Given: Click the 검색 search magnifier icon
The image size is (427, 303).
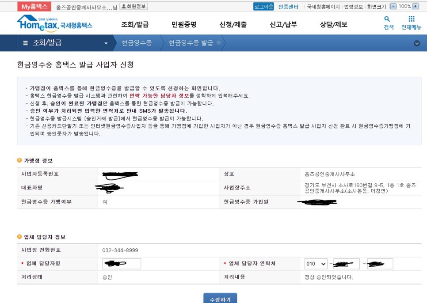Looking at the screenshot, I should [386, 19].
